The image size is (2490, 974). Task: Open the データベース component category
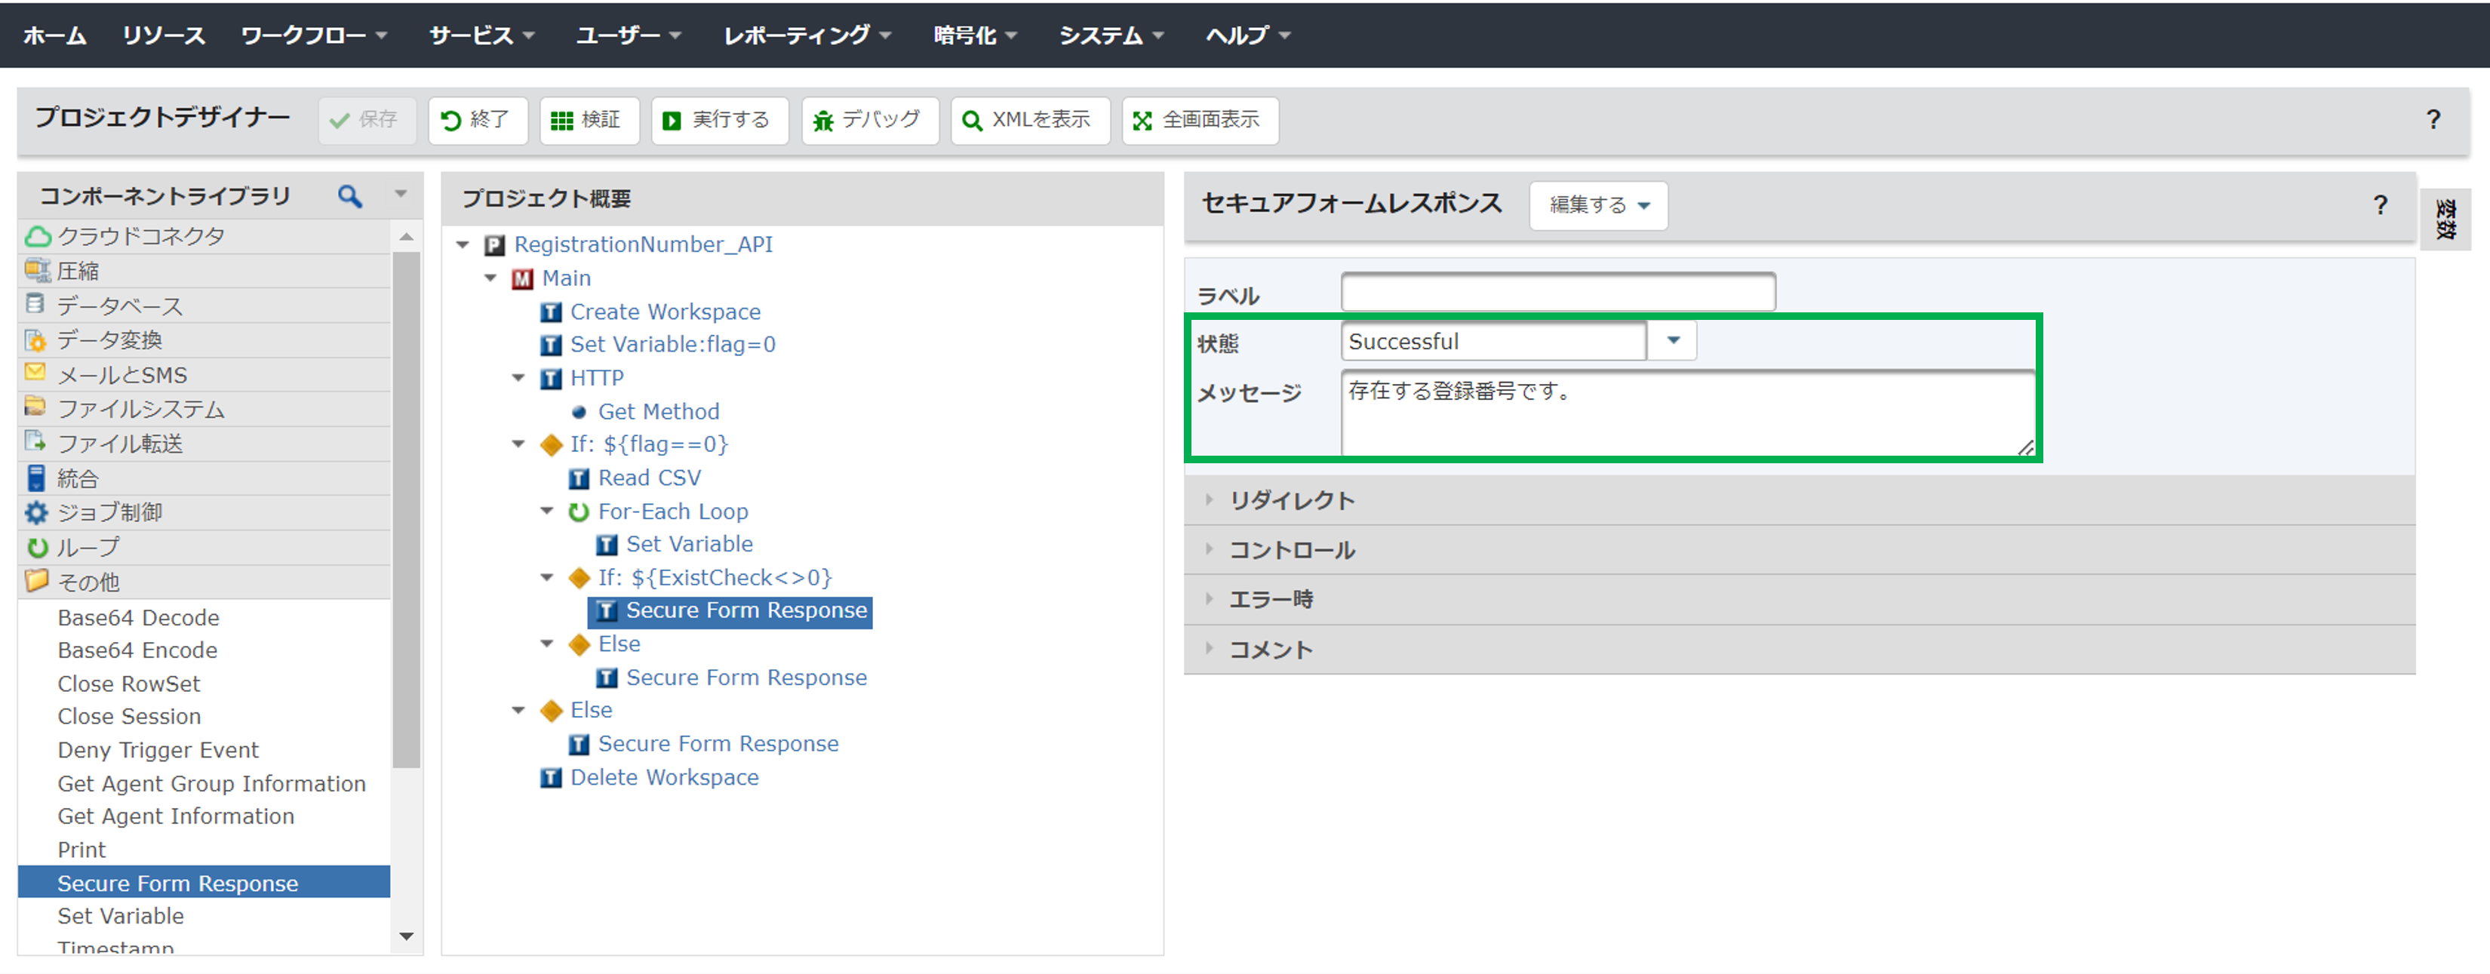click(x=204, y=306)
